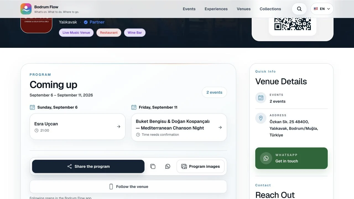The width and height of the screenshot is (354, 199).
Task: Click the 2 events text in Venue Details
Action: [x=277, y=101]
